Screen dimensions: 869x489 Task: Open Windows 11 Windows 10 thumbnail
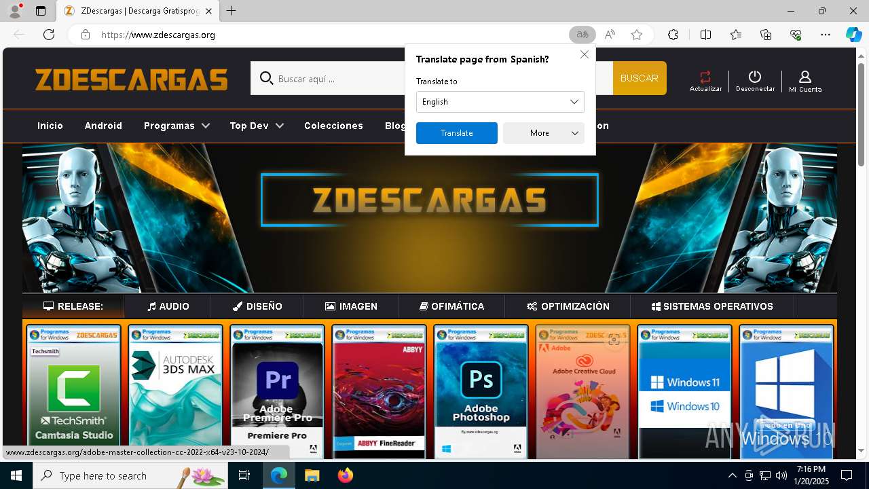[x=684, y=391]
